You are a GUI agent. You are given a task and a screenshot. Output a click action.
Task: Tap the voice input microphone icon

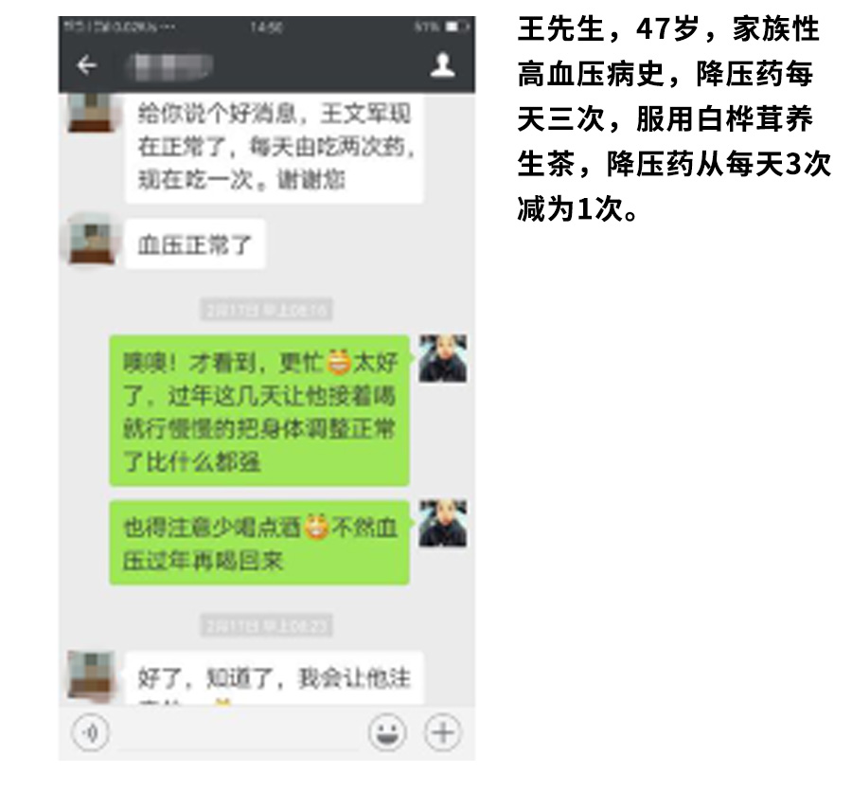pos(90,733)
